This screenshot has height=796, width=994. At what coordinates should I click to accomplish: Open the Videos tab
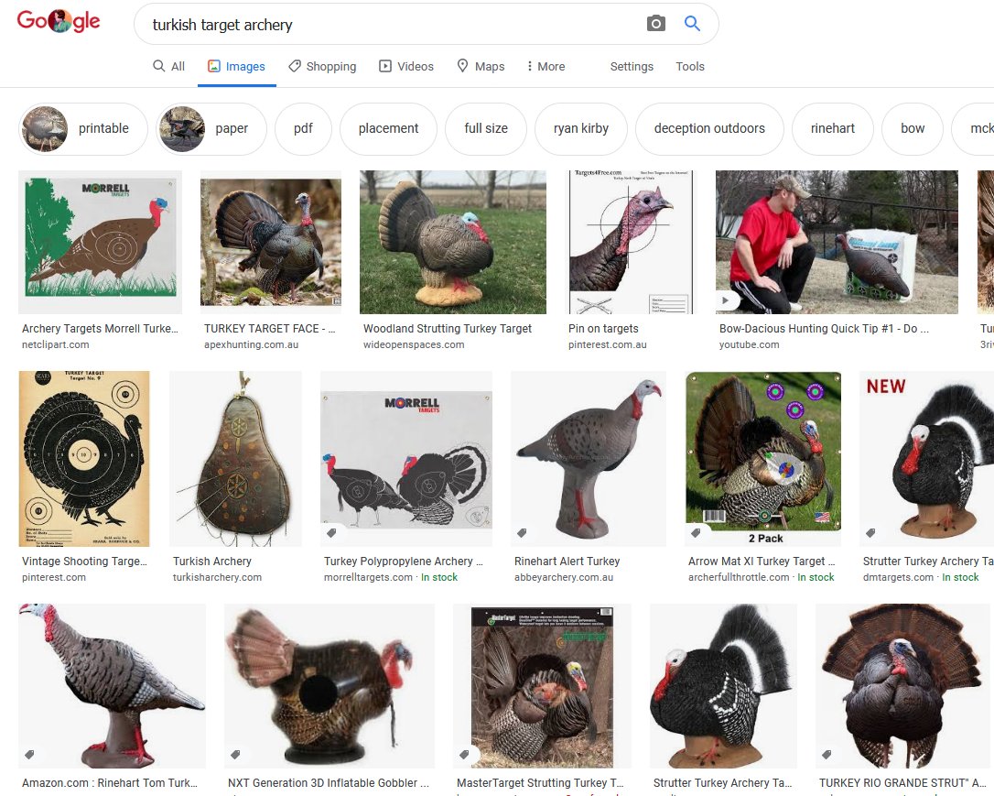[406, 66]
